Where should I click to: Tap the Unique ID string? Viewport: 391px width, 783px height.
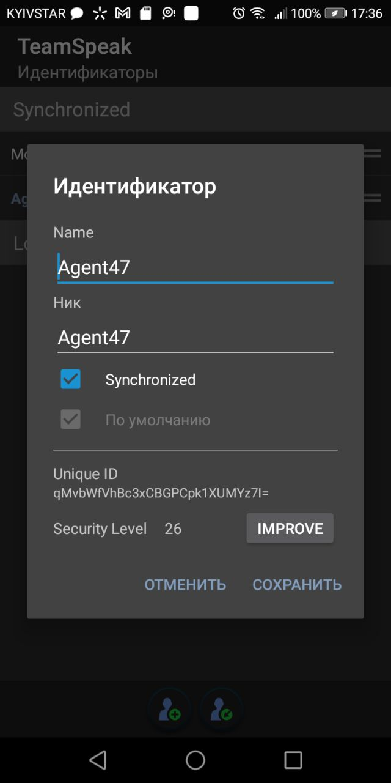tap(161, 493)
